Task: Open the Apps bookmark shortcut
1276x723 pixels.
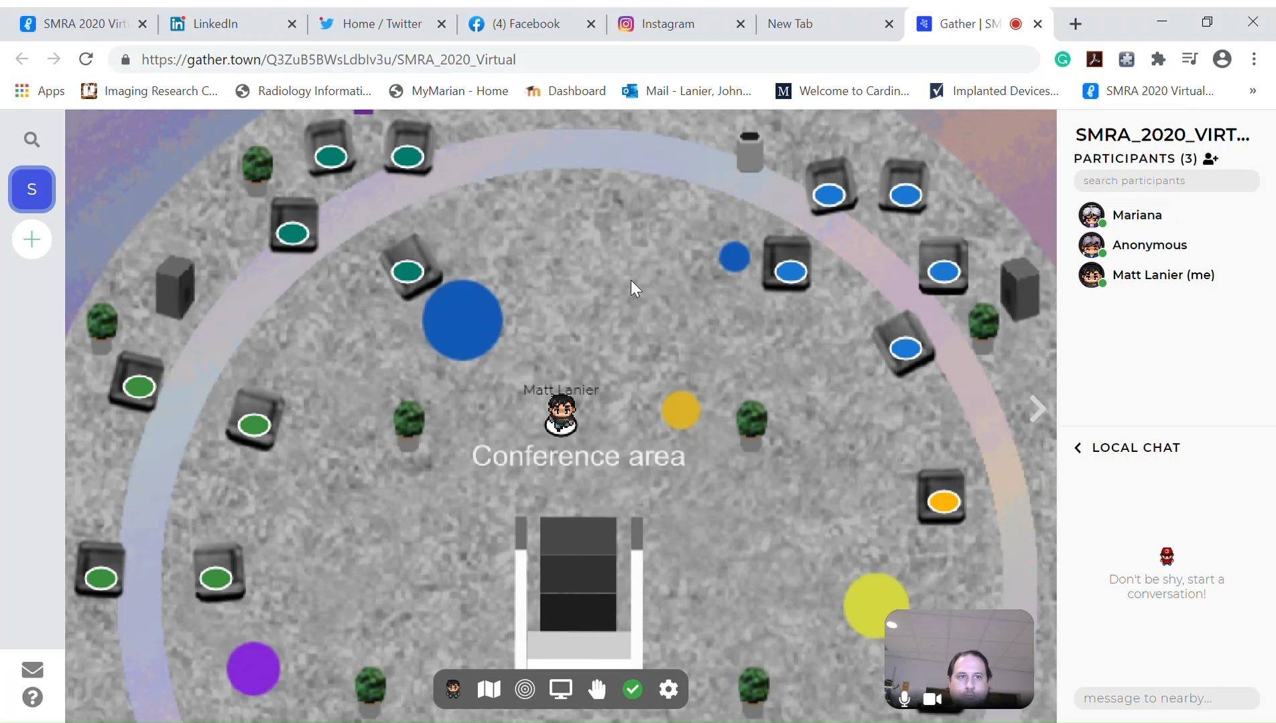Action: 40,91
